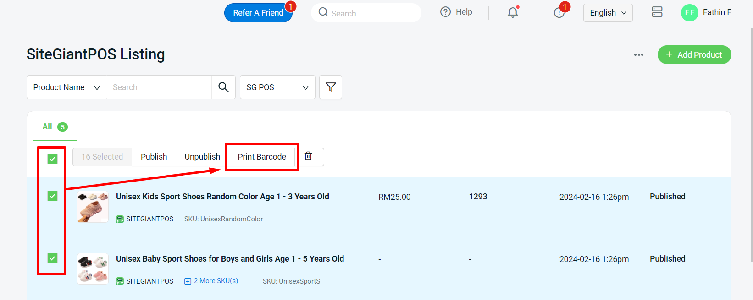Click the server stack icon in header

point(657,12)
